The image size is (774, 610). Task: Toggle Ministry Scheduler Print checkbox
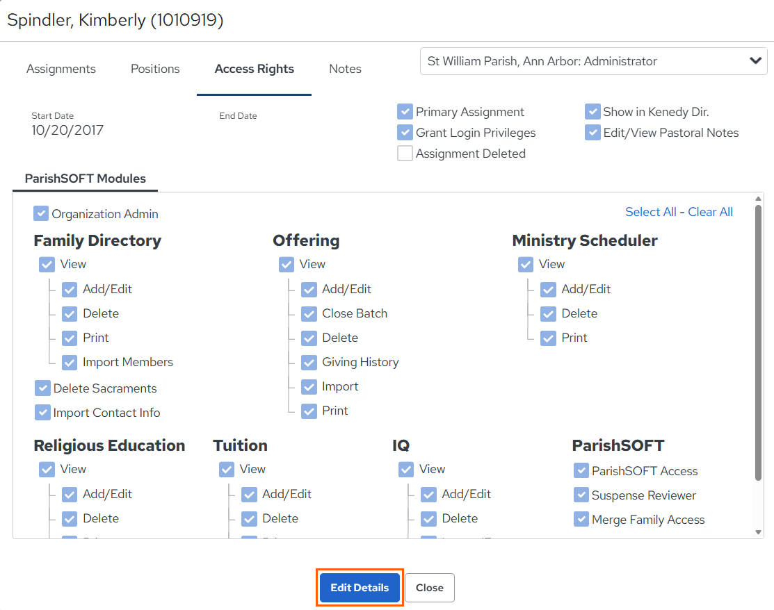click(x=549, y=338)
